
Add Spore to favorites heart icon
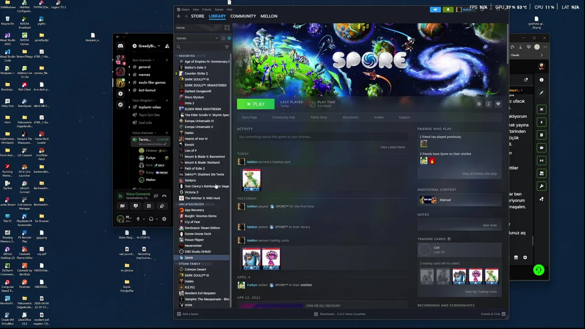(x=498, y=104)
